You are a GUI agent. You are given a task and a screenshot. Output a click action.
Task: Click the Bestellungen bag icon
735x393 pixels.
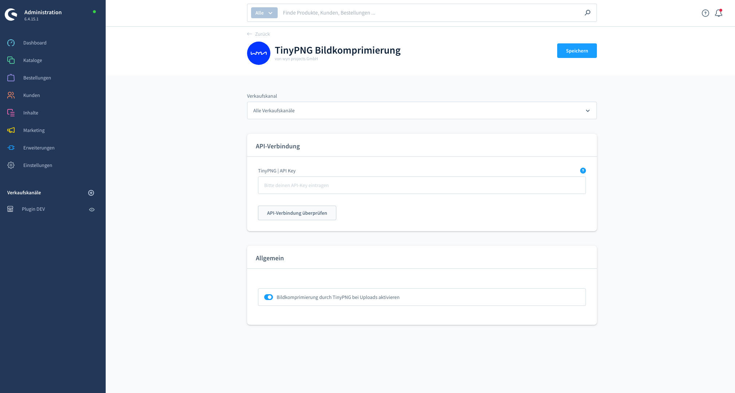click(11, 78)
